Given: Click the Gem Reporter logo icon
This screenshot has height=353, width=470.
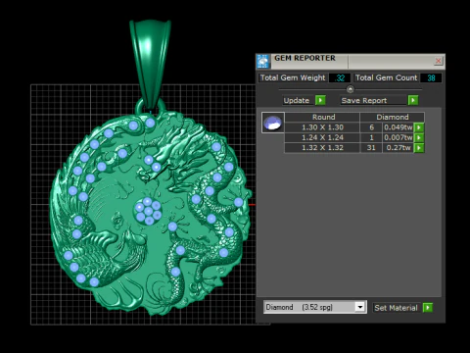Looking at the screenshot, I should (x=262, y=61).
